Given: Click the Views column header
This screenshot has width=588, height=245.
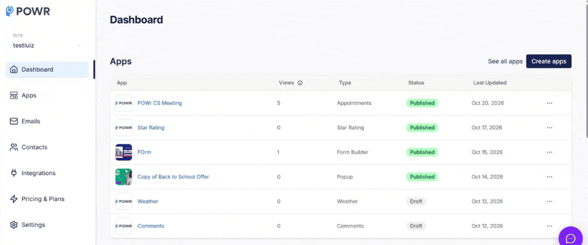Looking at the screenshot, I should click(x=286, y=83).
